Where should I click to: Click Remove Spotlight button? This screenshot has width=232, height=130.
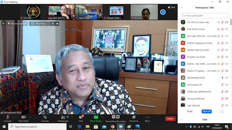(x=17, y=23)
